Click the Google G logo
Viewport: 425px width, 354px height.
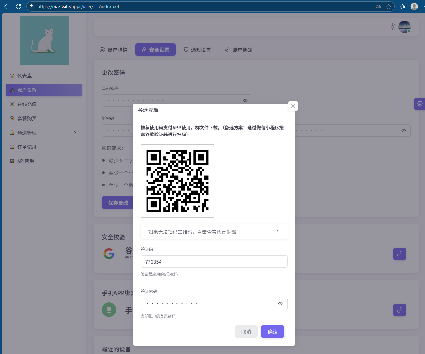click(x=109, y=254)
